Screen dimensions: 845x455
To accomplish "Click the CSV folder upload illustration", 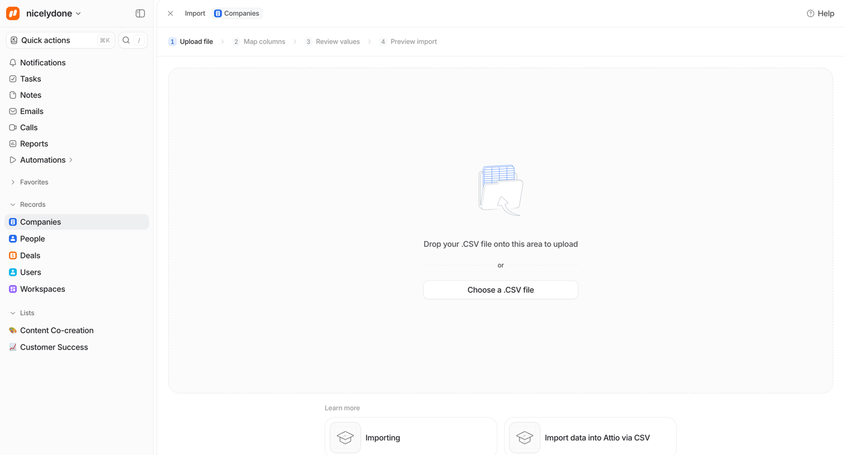I will pos(501,190).
